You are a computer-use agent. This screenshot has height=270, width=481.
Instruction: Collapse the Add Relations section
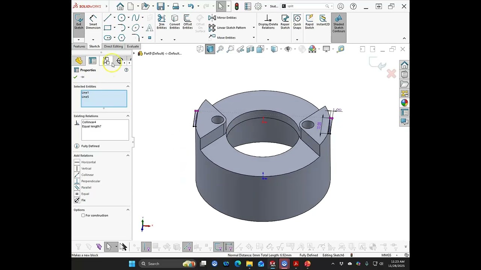pyautogui.click(x=128, y=156)
